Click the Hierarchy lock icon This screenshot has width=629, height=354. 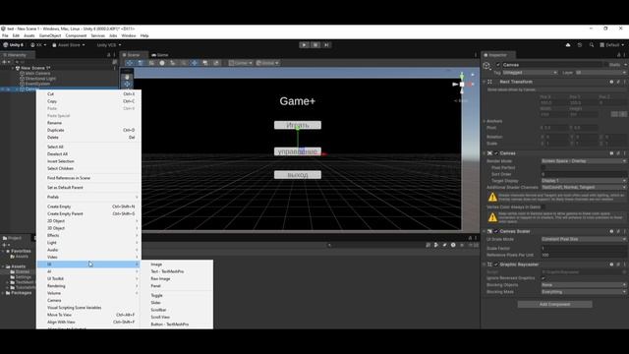click(108, 55)
